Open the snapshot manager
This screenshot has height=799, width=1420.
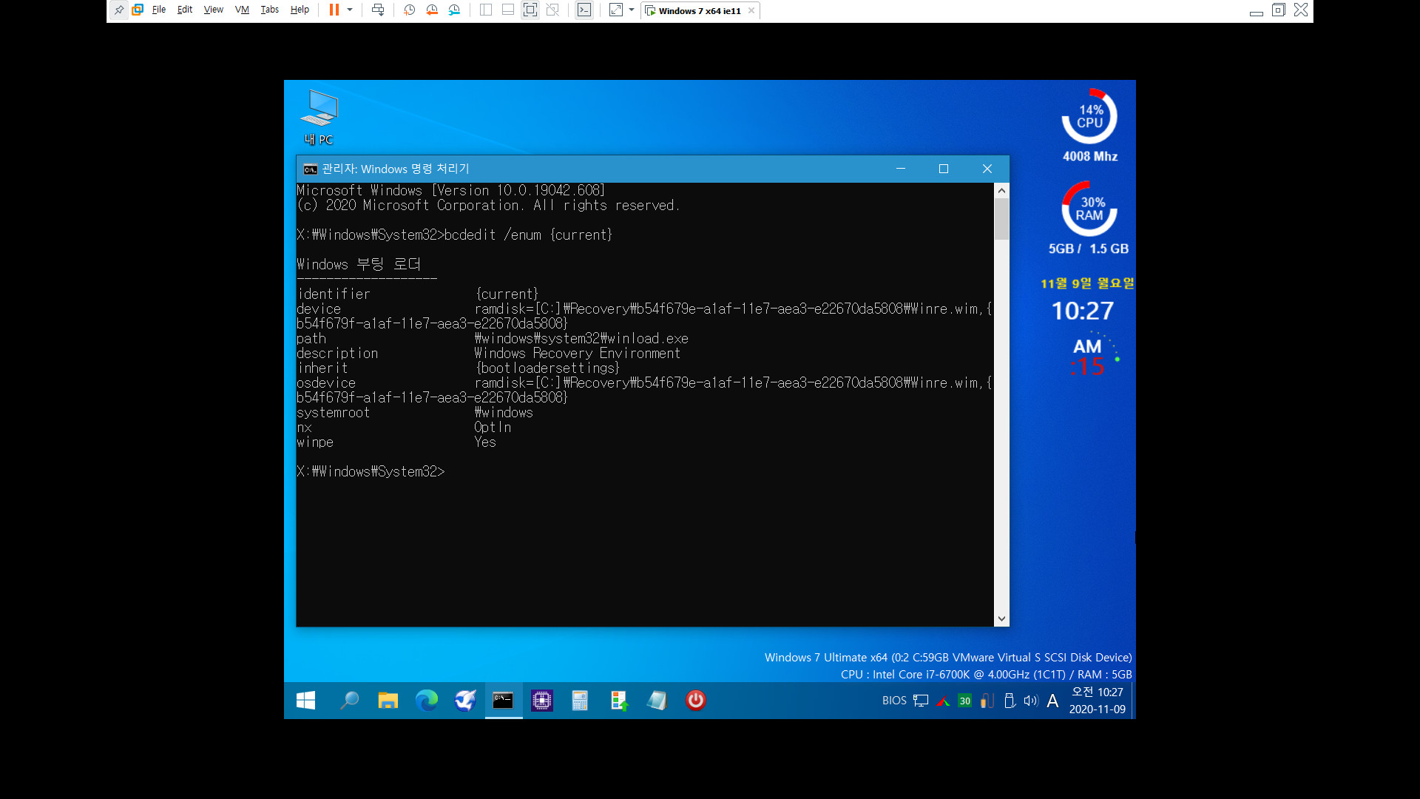click(454, 10)
